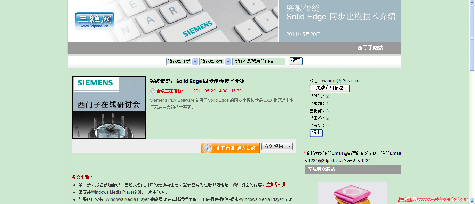
Task: Click the arrow on the 在线提问 button
Action: click(289, 147)
